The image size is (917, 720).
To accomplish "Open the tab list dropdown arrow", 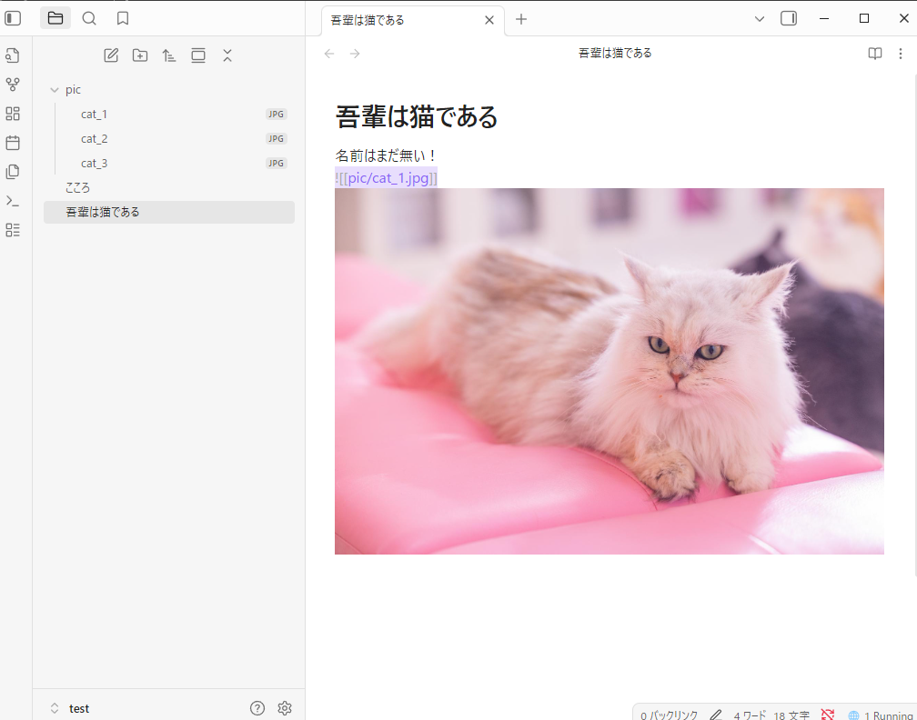I will [x=760, y=19].
